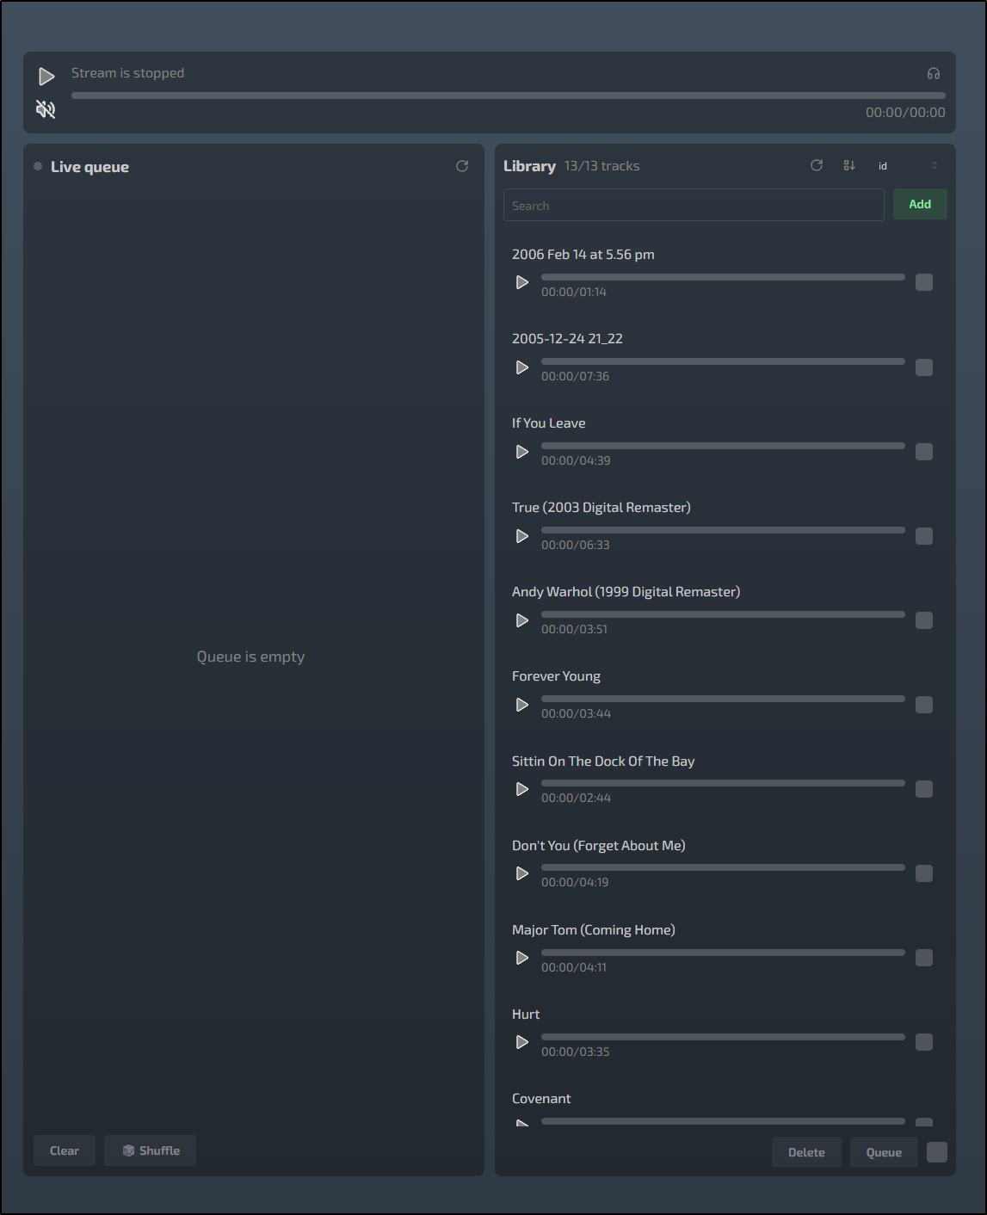Image resolution: width=987 pixels, height=1215 pixels.
Task: Delete selected library tracks
Action: pos(806,1152)
